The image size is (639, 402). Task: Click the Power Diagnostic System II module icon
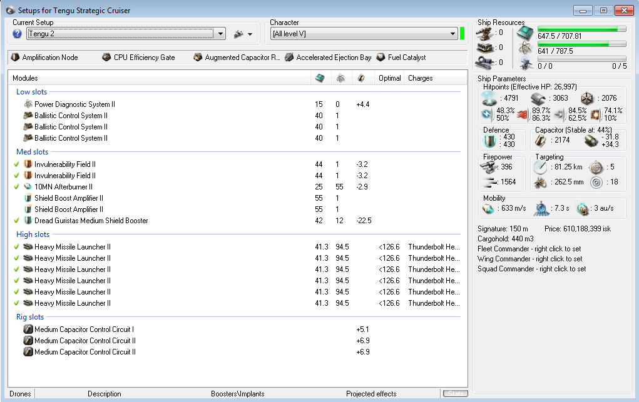click(x=28, y=104)
